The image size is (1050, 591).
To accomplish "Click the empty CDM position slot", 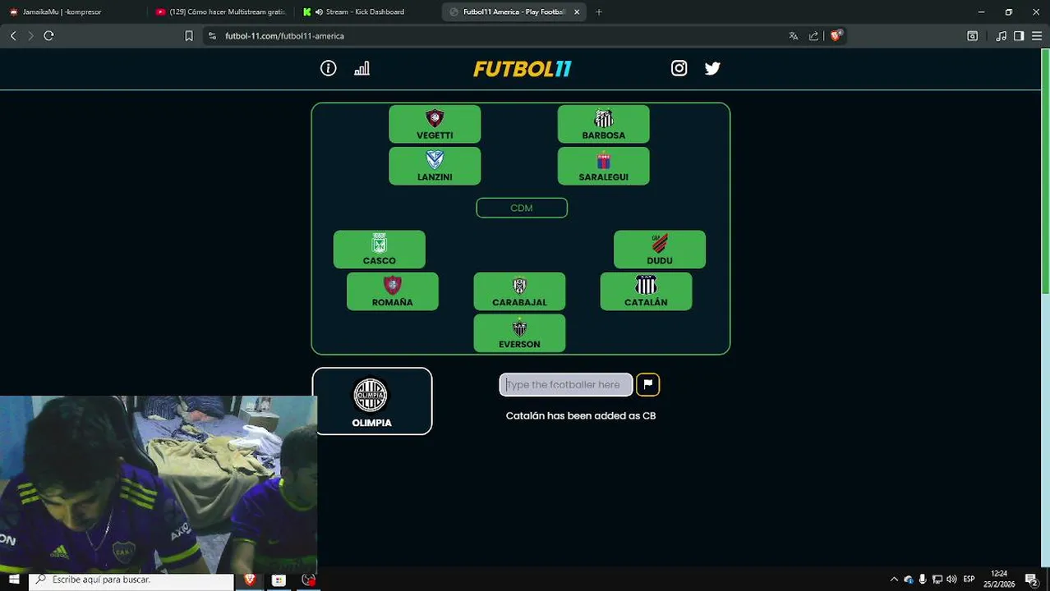I will pos(522,208).
